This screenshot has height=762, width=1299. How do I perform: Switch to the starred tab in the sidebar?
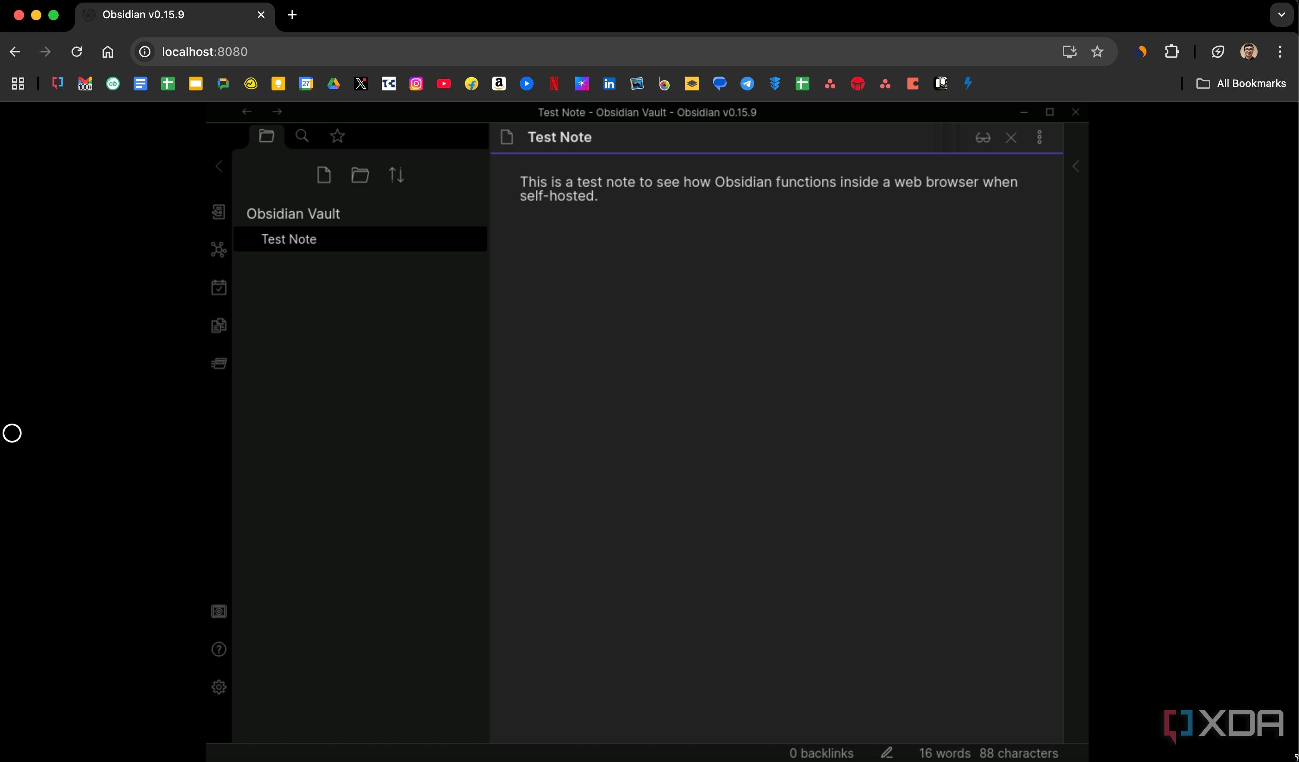(x=337, y=136)
